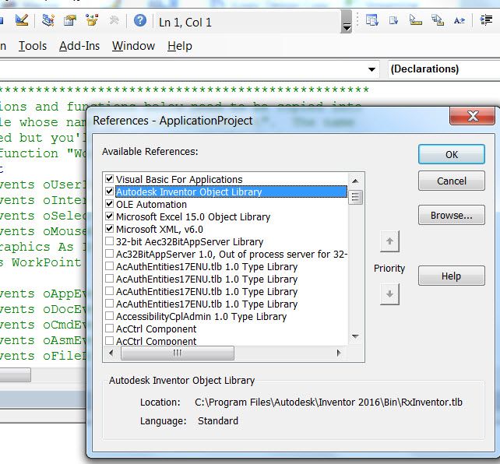Open the Object list dropdown arrow

[371, 69]
